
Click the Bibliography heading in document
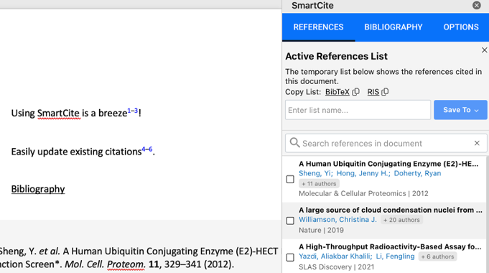point(38,189)
